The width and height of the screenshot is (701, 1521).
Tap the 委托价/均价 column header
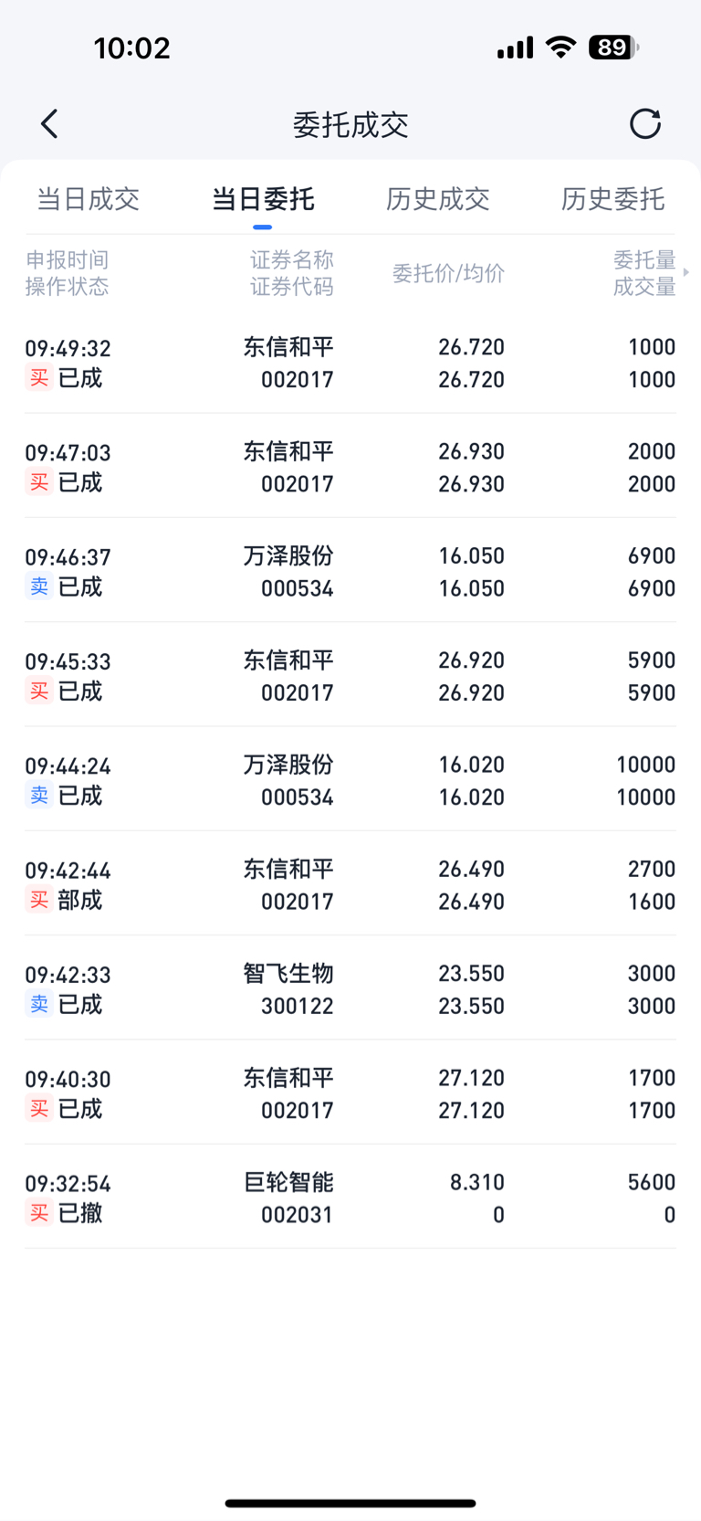click(448, 273)
